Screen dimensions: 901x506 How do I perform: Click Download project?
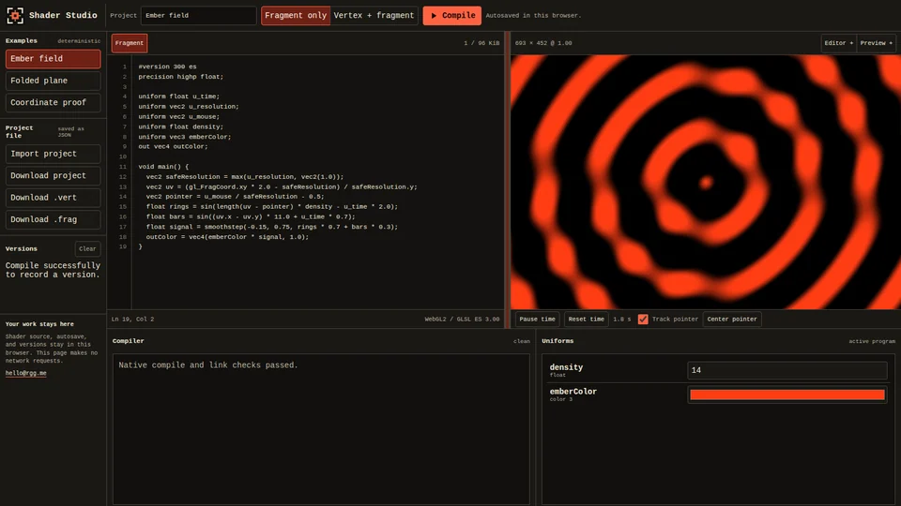click(x=53, y=175)
